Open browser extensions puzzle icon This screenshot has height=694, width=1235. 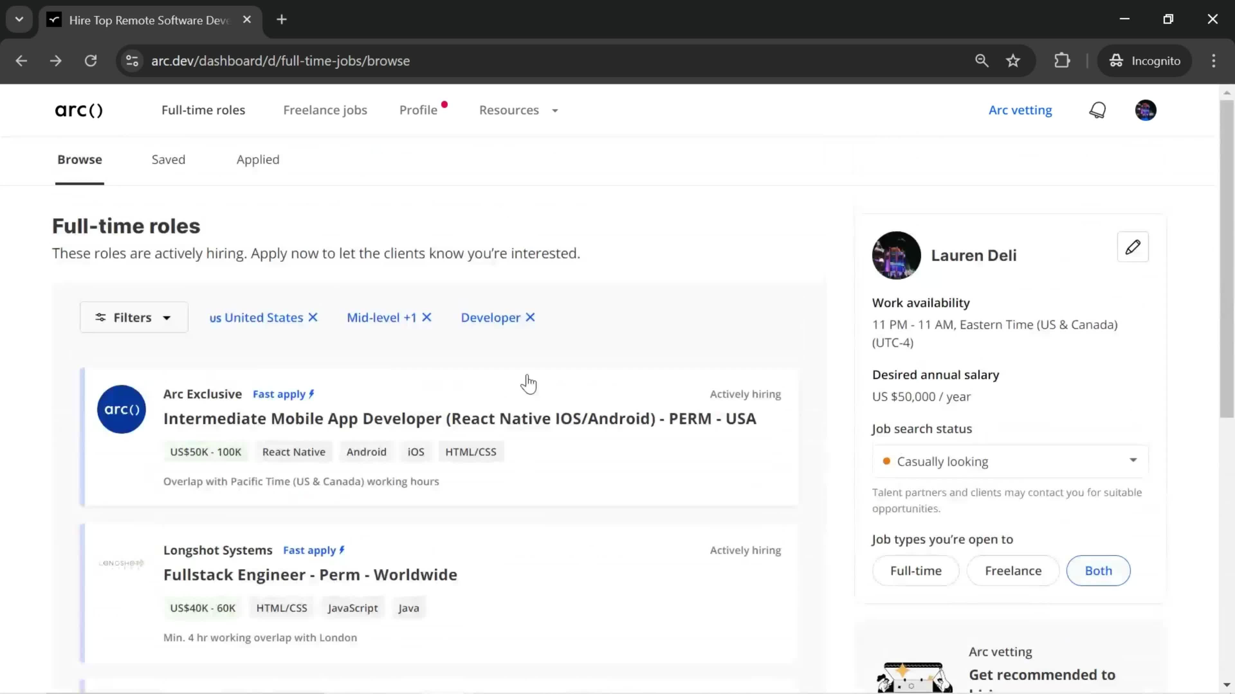1062,61
